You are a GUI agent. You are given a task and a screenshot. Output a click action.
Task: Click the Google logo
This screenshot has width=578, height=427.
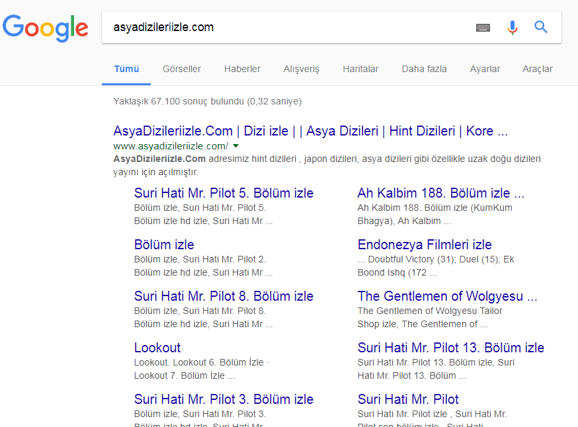(45, 27)
